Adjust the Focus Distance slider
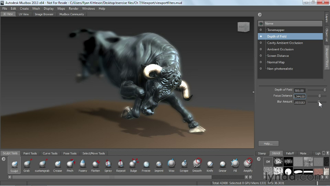This screenshot has width=330, height=186. point(319,96)
